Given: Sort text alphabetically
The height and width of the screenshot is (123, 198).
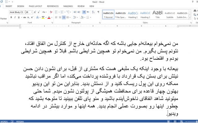Looking at the screenshot, I should coord(93,12).
